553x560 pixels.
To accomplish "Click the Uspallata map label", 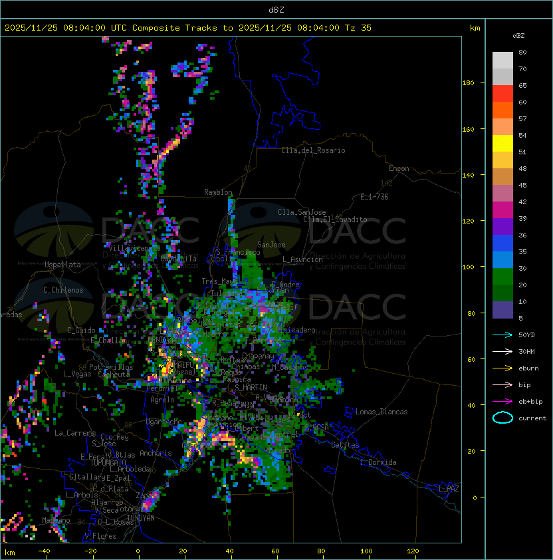I will click(62, 265).
